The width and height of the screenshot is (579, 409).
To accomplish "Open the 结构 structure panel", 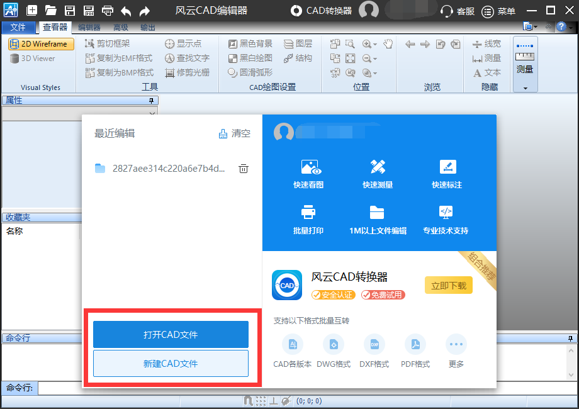I will tap(298, 58).
